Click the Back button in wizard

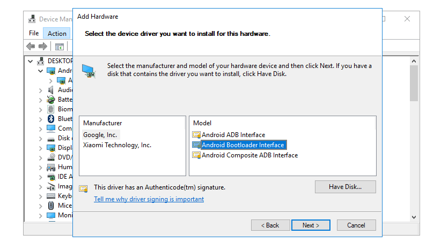(x=270, y=225)
